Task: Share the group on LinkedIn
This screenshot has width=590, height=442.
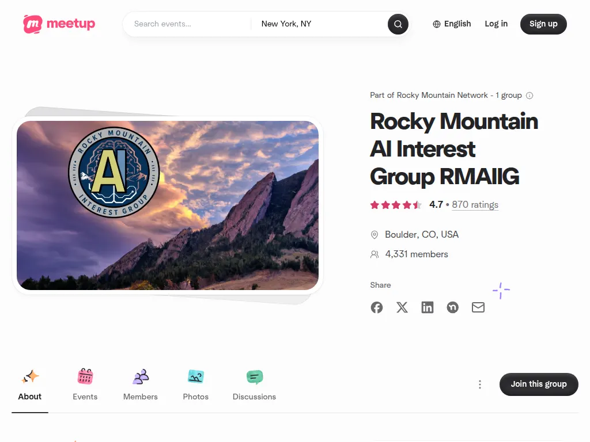Action: 427,307
